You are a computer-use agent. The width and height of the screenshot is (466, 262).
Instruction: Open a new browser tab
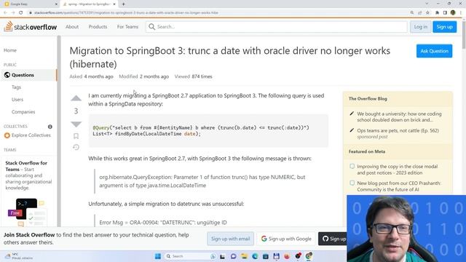[x=123, y=4]
